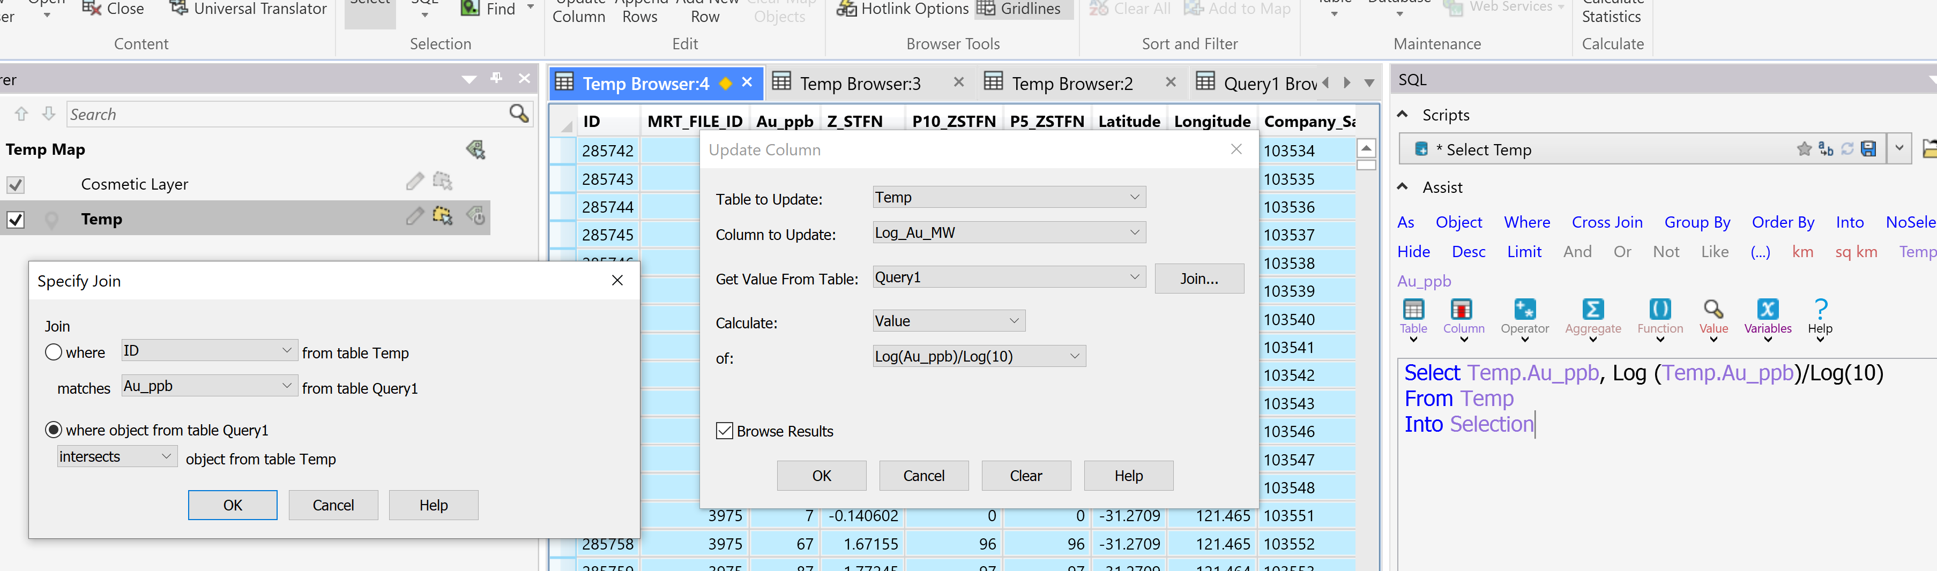Open Get Value From Table dropdown
The height and width of the screenshot is (571, 1937).
click(1009, 276)
